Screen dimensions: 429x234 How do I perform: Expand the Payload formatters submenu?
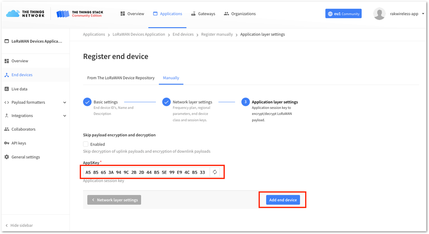point(65,102)
